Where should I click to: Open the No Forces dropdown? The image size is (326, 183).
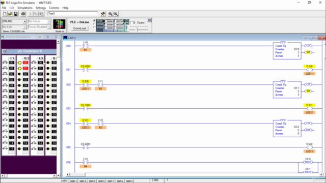(x=49, y=21)
